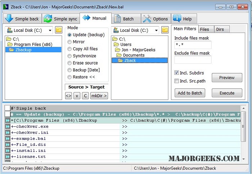This screenshot has height=174, width=252.
Task: Click the Simple back blue arrow icon
Action: point(9,19)
